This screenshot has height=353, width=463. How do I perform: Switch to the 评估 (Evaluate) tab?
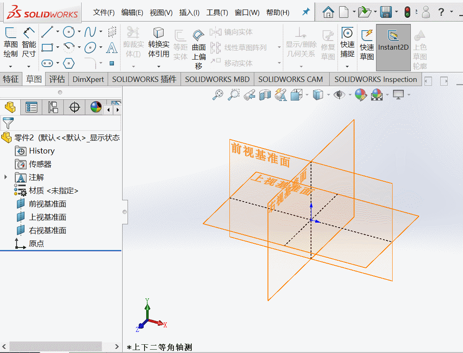click(x=57, y=79)
